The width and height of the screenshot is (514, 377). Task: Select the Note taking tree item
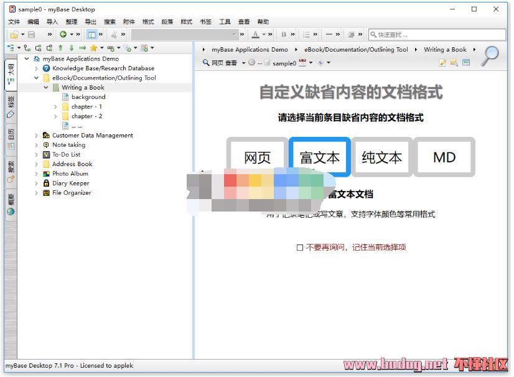click(68, 145)
